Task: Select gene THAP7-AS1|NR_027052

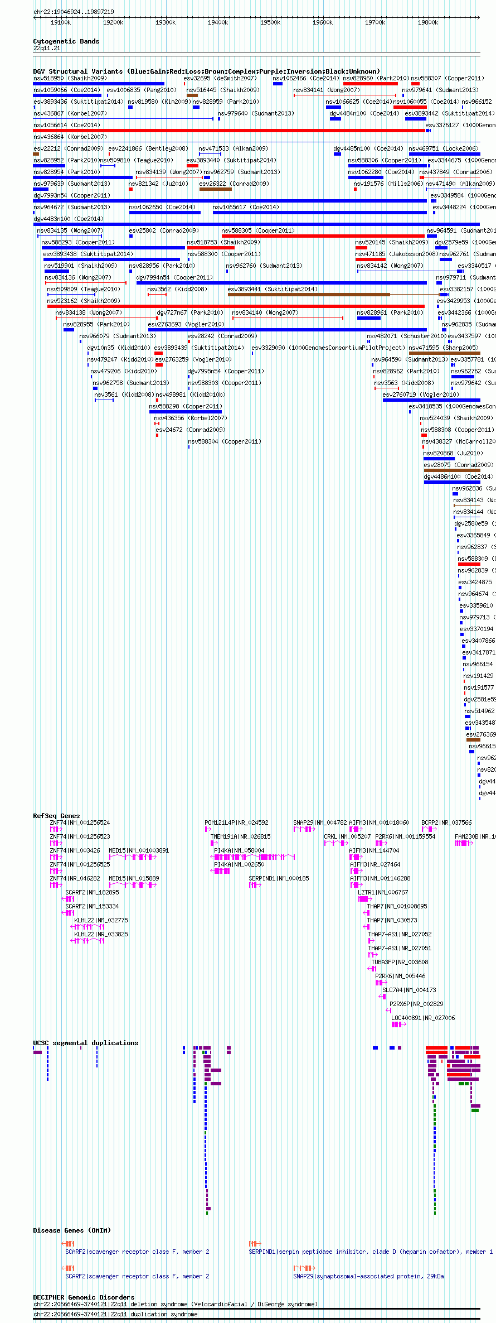Action: [x=371, y=941]
